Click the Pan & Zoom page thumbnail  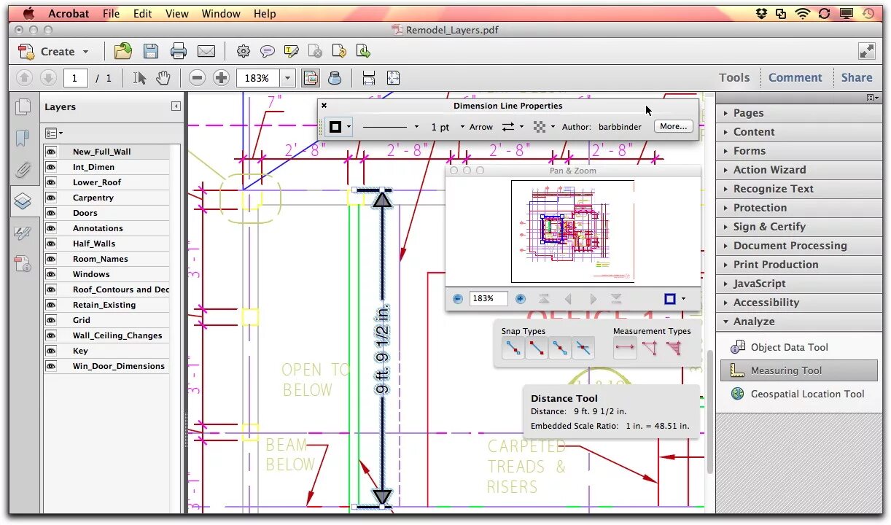[572, 231]
